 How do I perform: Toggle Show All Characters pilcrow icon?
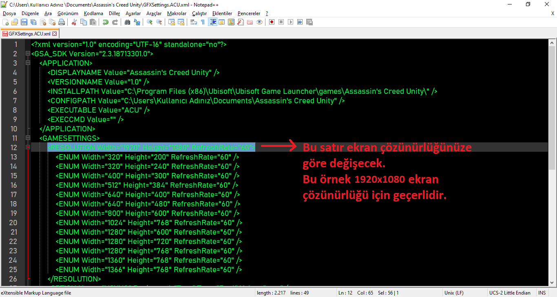(x=203, y=22)
